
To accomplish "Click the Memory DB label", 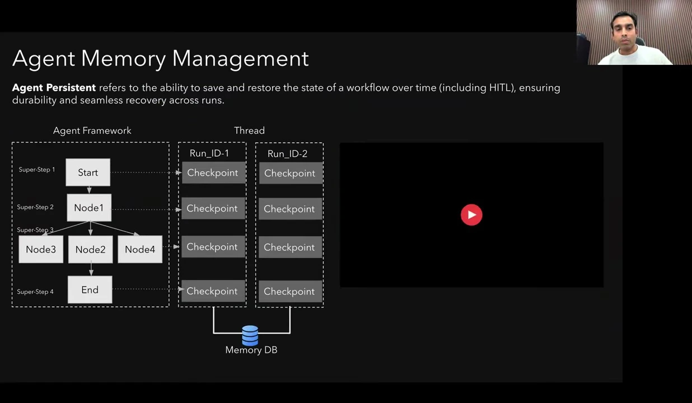I will [251, 350].
